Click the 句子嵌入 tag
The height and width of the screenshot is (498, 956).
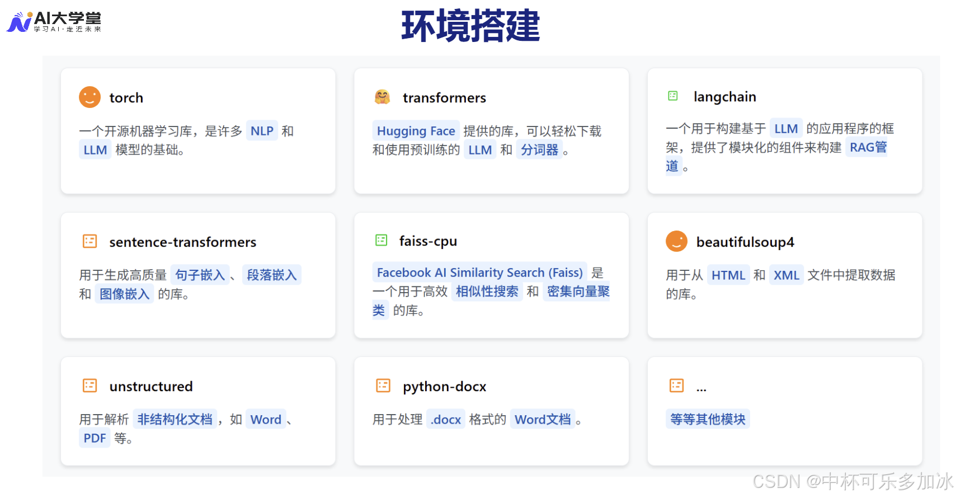click(x=200, y=275)
